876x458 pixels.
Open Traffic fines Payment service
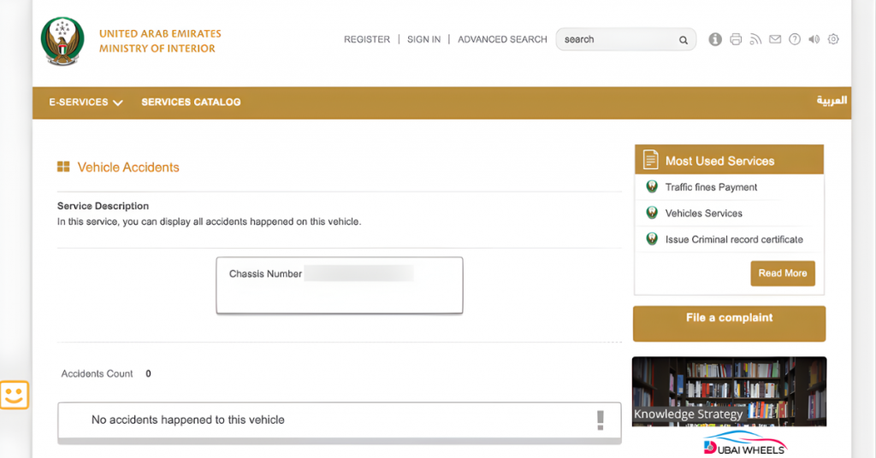711,187
